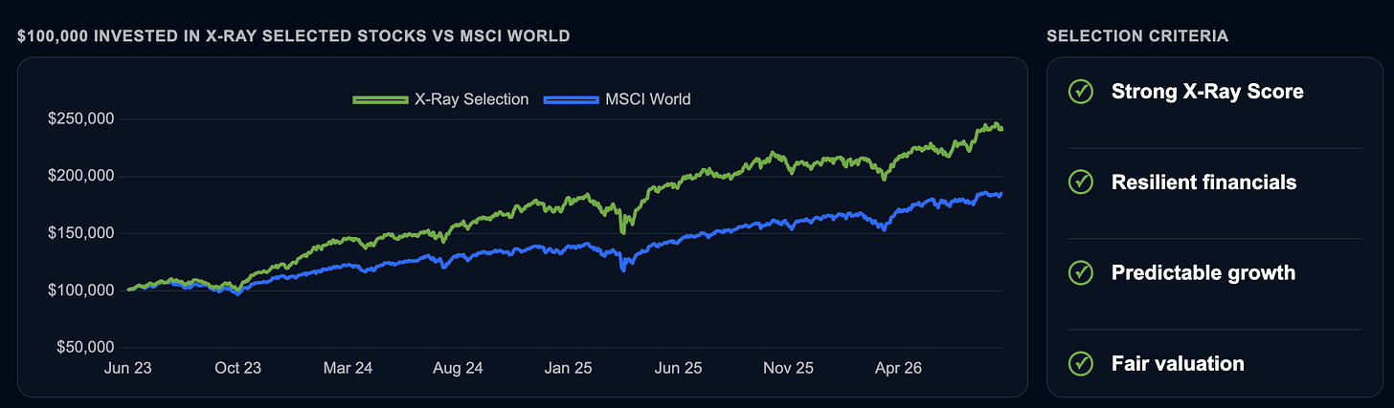Viewport: 1394px width, 408px height.
Task: Click the Jun 25 x-axis label
Action: click(x=677, y=368)
